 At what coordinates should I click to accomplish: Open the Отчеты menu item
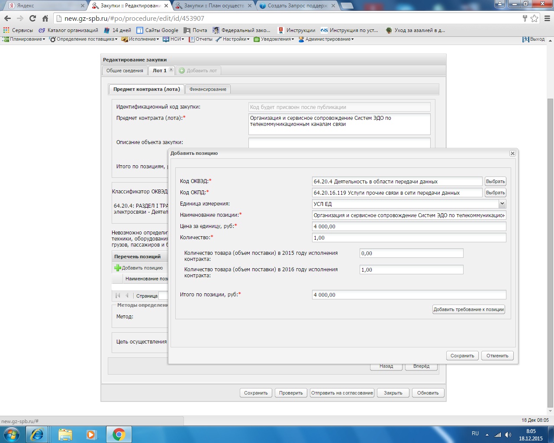200,39
